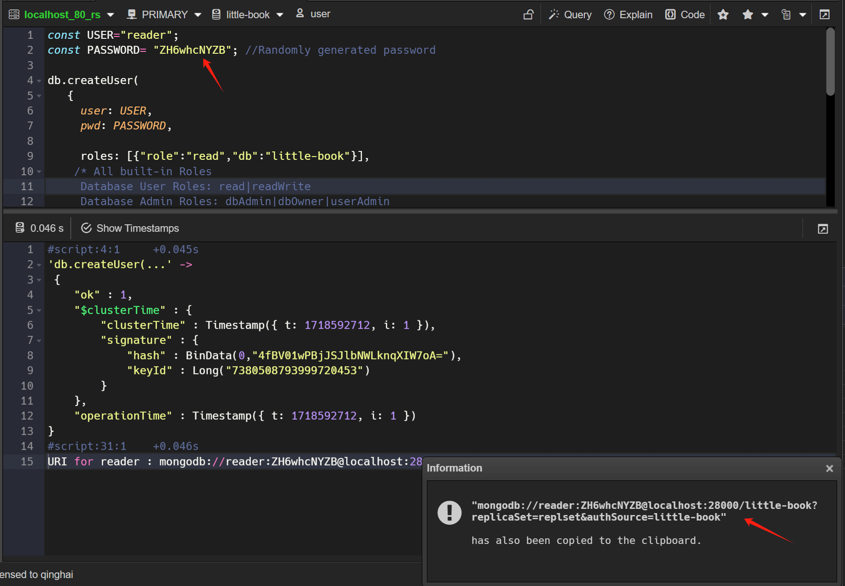
Task: Click the "keyId" Long value line
Action: [x=249, y=371]
